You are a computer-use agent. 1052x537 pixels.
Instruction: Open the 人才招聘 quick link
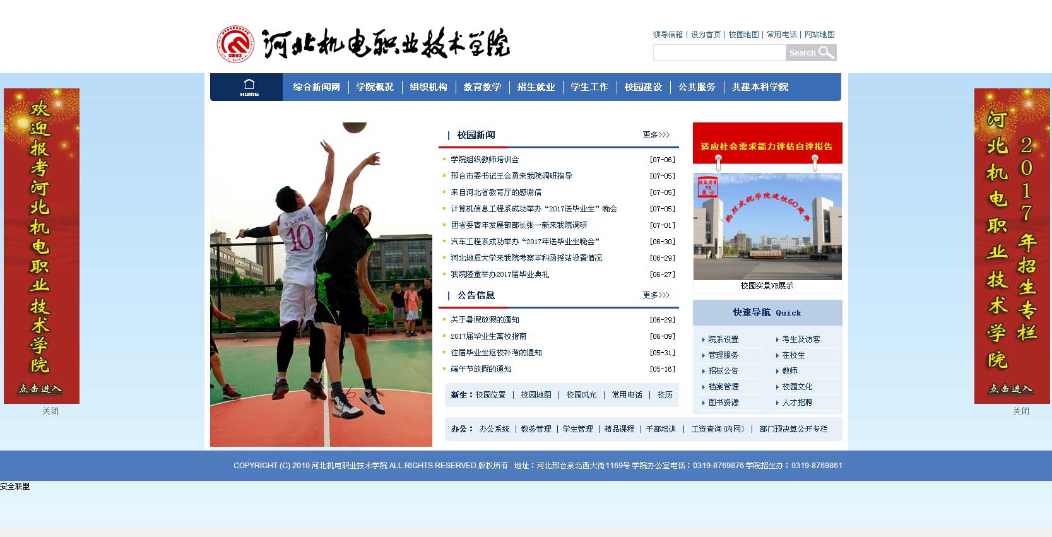click(x=797, y=403)
